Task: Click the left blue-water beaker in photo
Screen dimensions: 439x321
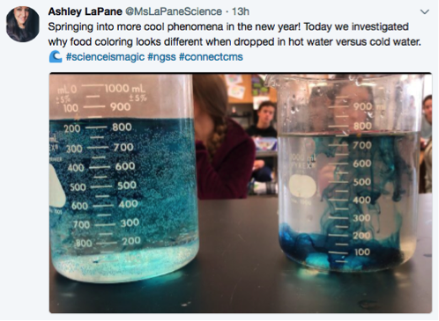Action: [x=123, y=179]
